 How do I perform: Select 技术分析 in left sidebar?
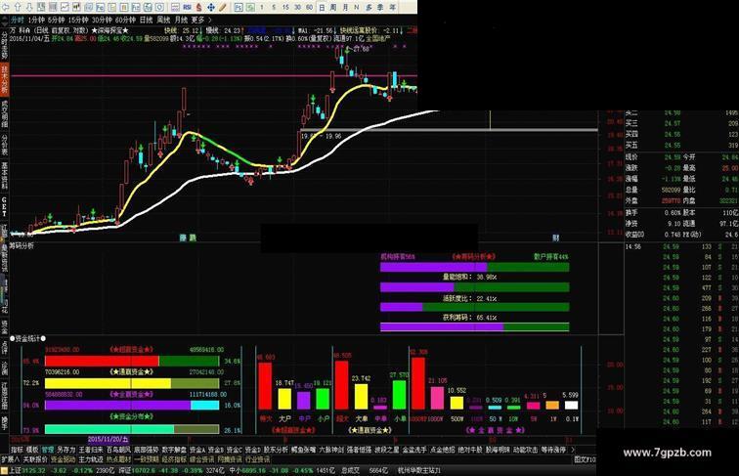(4, 77)
